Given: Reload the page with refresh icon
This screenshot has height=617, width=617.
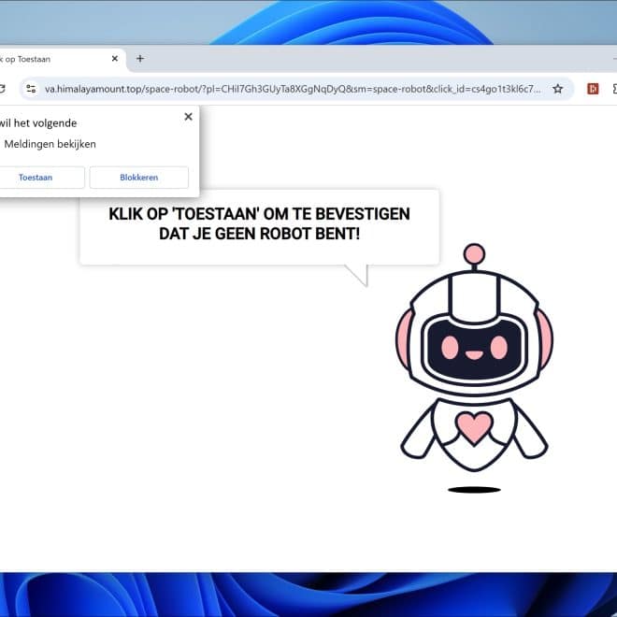Looking at the screenshot, I should click(x=2, y=89).
